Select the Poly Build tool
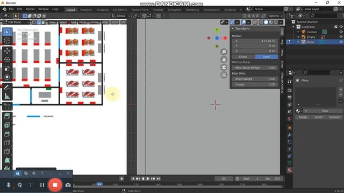The image size is (344, 193). tap(7, 160)
